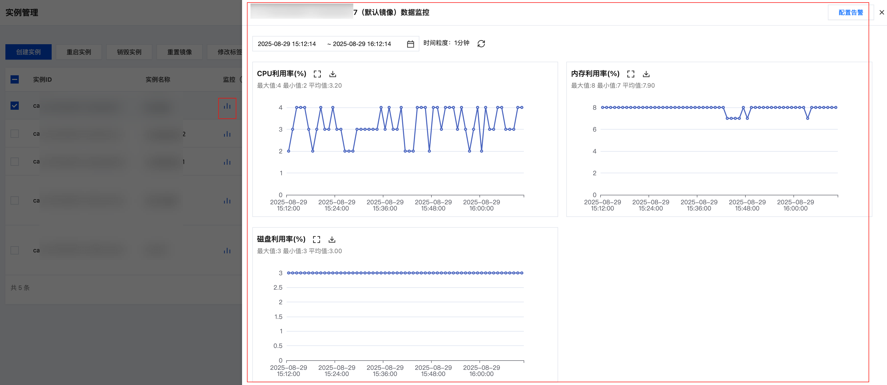
Task: Click CPU stats 最大值:4 最小值:2 平均值:3.20
Action: click(299, 85)
